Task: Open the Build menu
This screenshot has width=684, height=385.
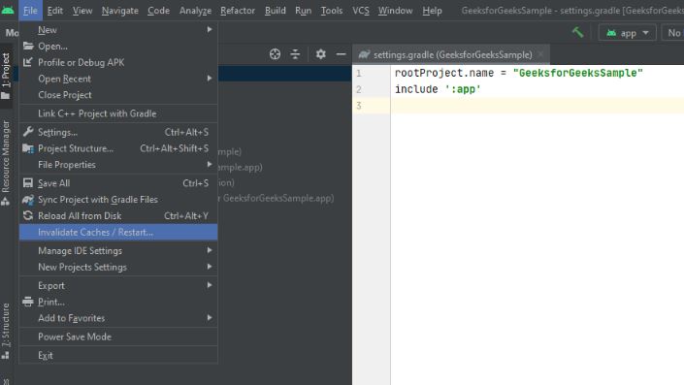Action: [275, 10]
